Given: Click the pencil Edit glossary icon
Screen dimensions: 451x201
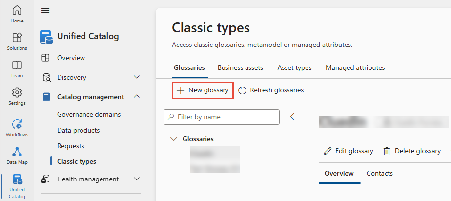Looking at the screenshot, I should click(328, 151).
